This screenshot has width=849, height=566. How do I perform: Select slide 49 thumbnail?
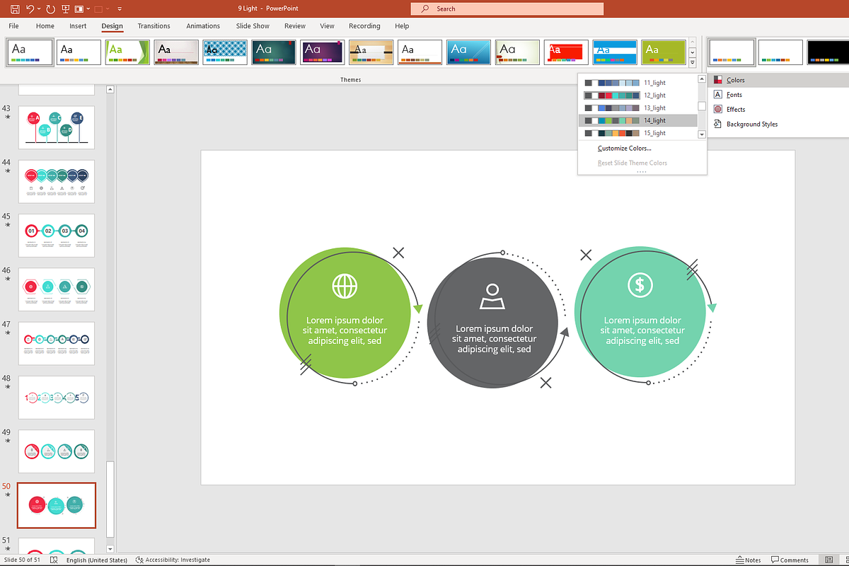[57, 451]
